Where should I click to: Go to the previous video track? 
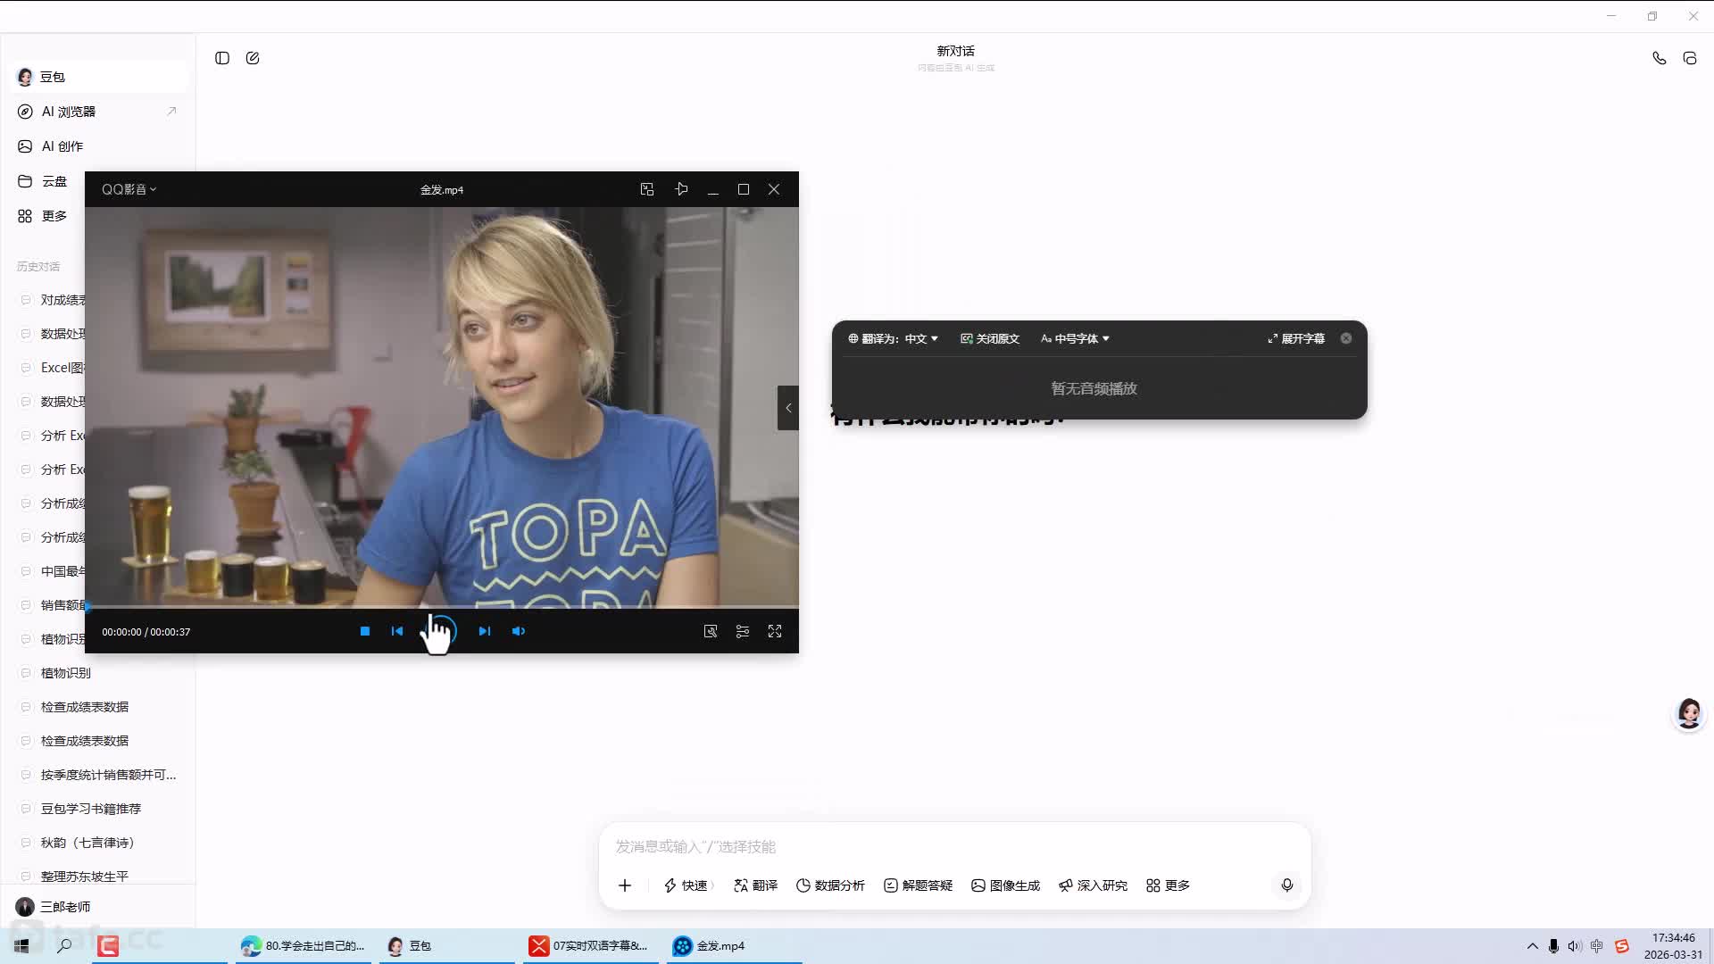tap(397, 631)
